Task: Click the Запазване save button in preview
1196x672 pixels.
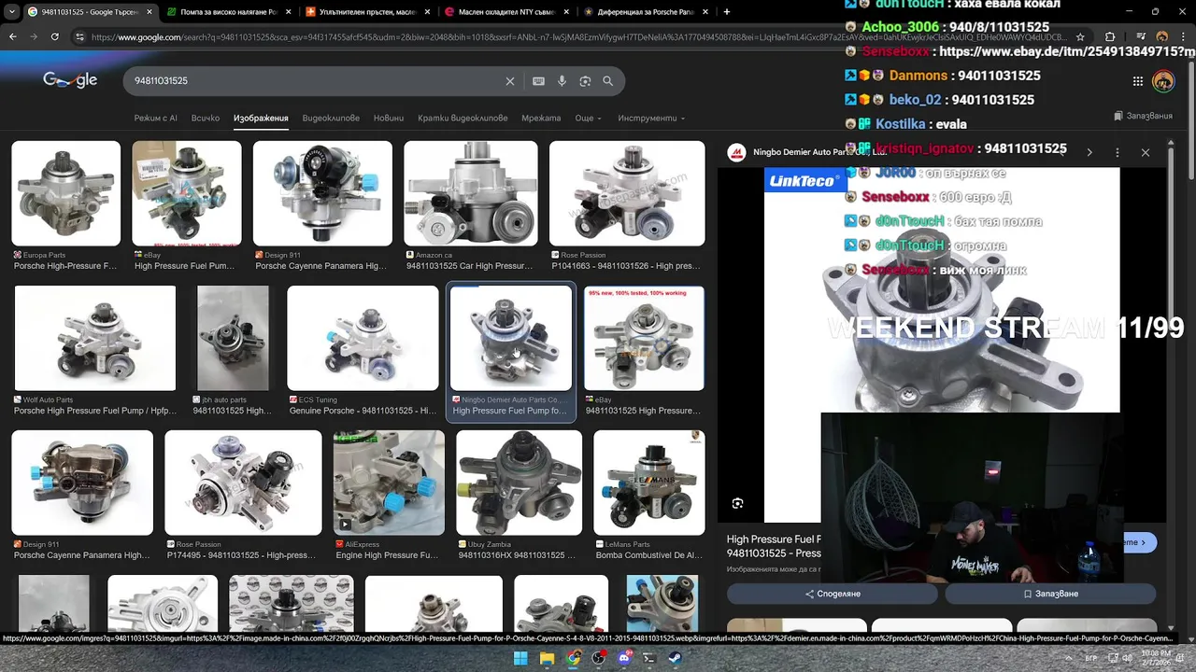Action: click(x=1050, y=594)
